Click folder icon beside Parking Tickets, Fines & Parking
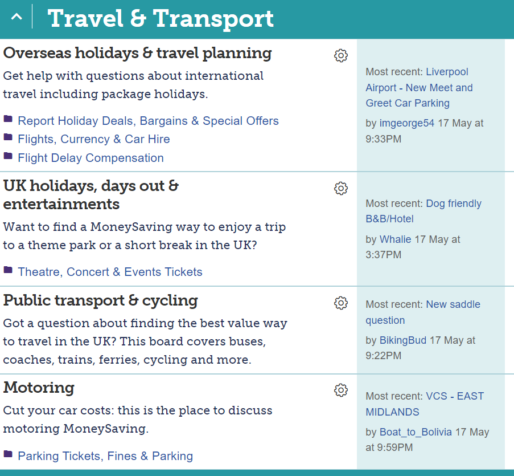 (8, 454)
